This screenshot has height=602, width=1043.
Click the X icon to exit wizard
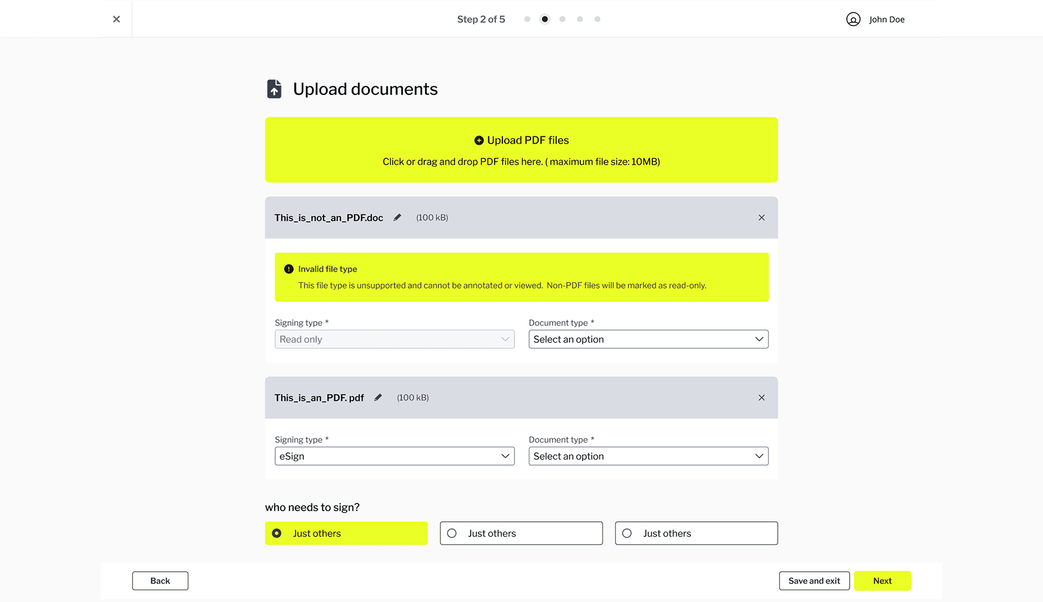coord(116,19)
